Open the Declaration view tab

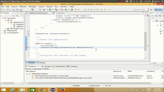[x=59, y=66]
